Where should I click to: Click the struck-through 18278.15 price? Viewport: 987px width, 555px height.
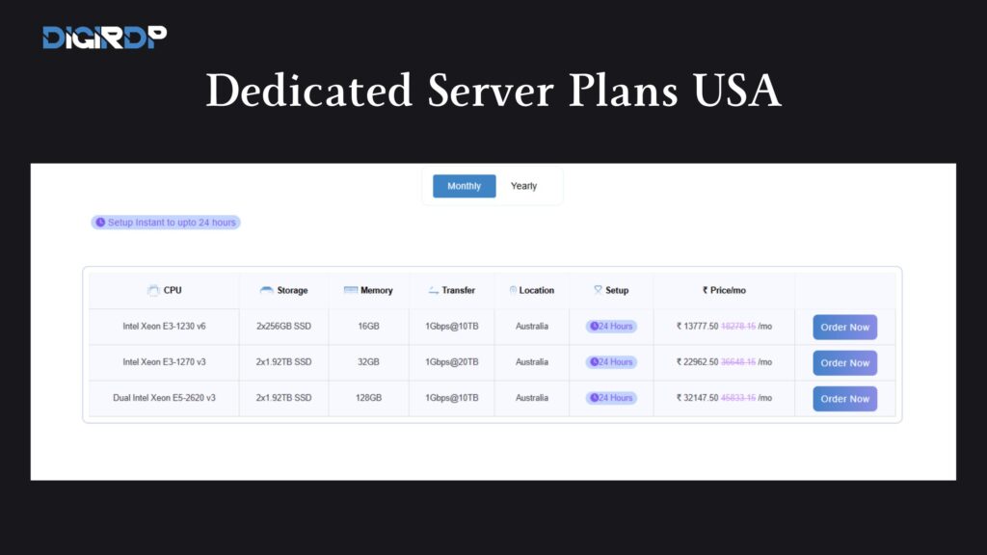(738, 327)
